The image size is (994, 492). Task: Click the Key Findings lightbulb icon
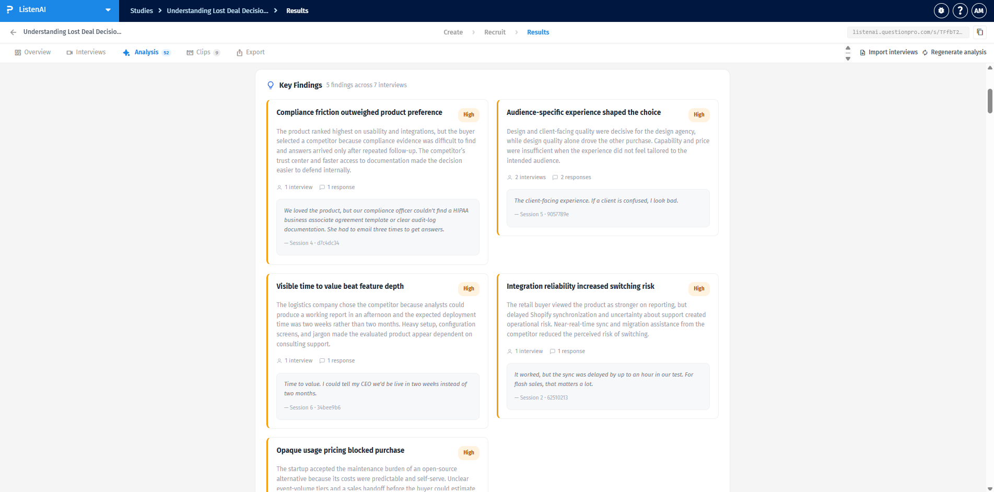(x=271, y=85)
